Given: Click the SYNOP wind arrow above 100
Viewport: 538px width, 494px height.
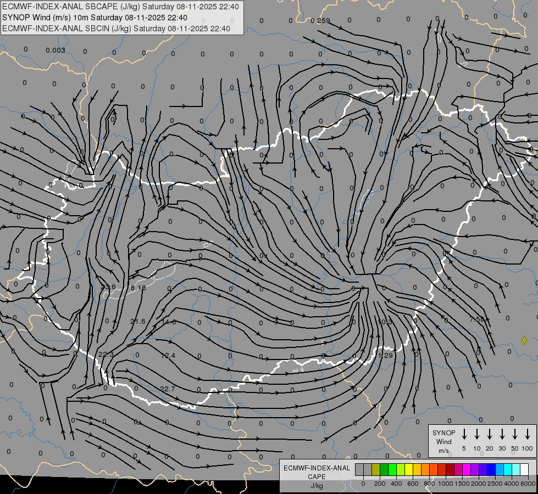Looking at the screenshot, I should (528, 434).
